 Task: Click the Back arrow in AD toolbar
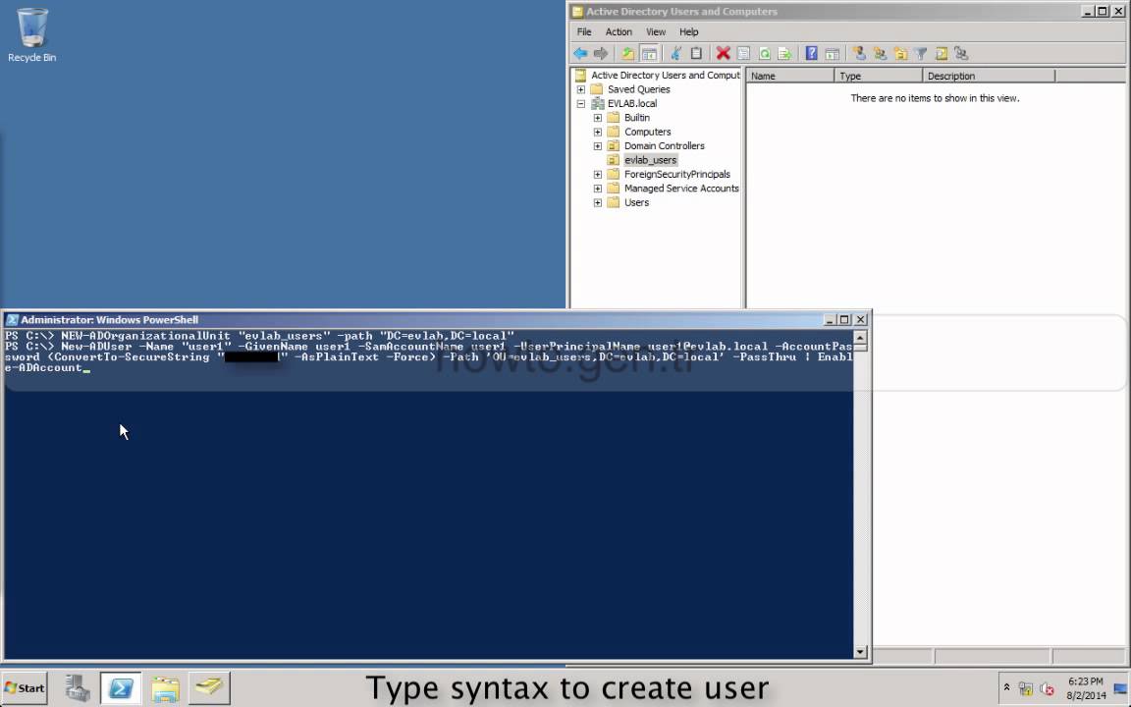[x=580, y=53]
